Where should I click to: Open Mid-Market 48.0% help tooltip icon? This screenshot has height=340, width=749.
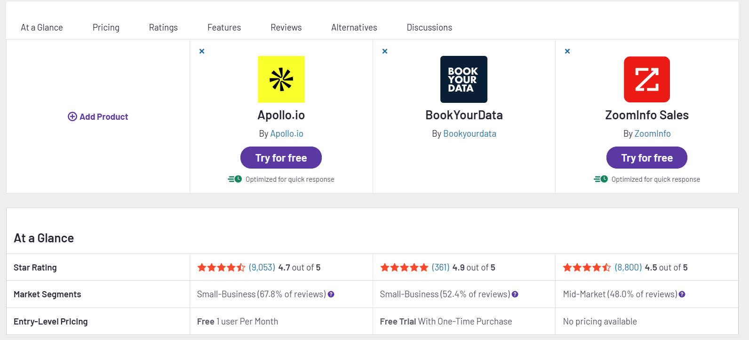(x=682, y=294)
